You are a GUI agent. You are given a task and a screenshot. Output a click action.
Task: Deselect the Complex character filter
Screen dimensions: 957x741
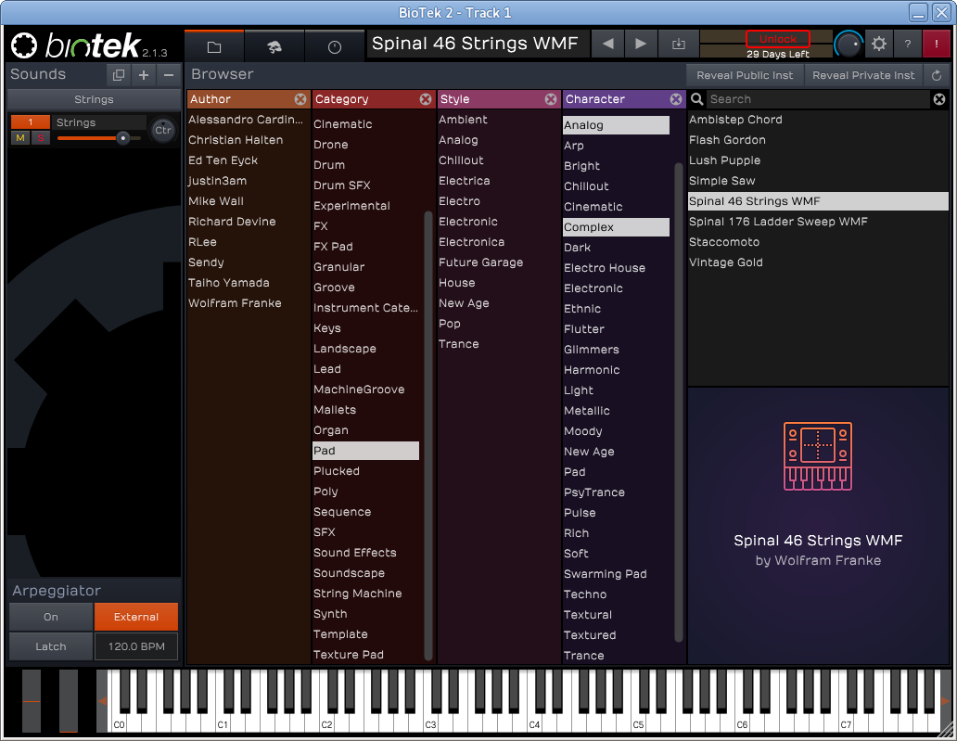616,227
